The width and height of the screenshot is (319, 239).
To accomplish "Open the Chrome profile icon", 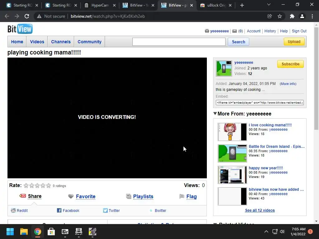I will coord(302,16).
